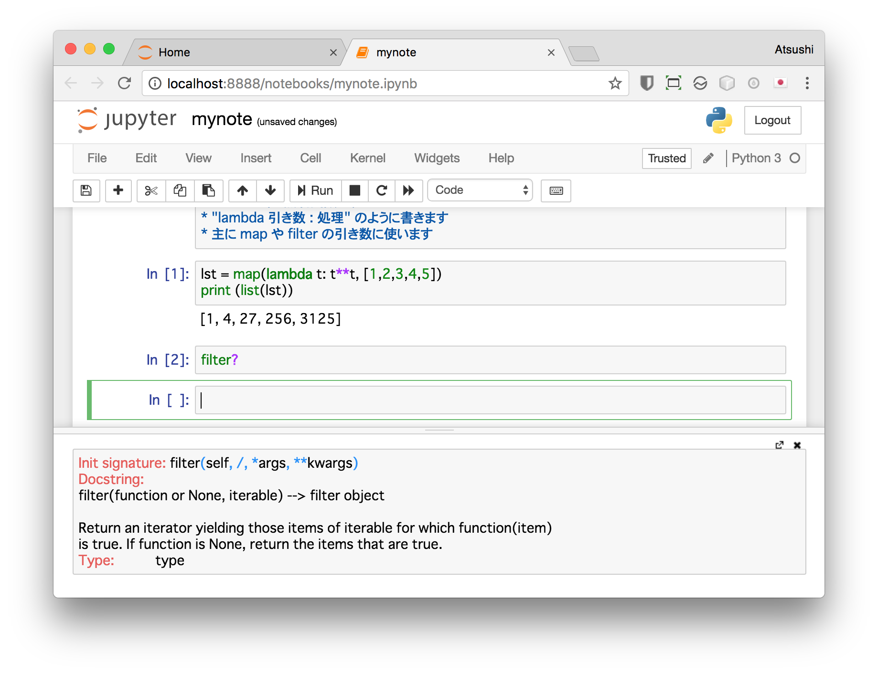Image resolution: width=878 pixels, height=674 pixels.
Task: Close the filter docstring pager panel
Action: coord(797,445)
